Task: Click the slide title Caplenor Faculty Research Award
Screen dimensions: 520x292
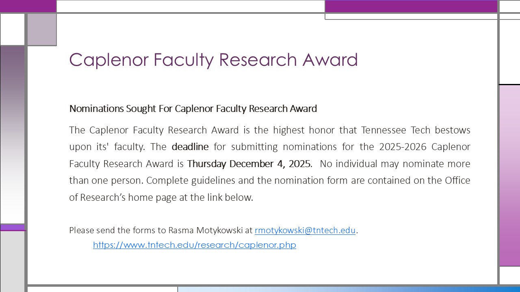Action: click(x=213, y=60)
